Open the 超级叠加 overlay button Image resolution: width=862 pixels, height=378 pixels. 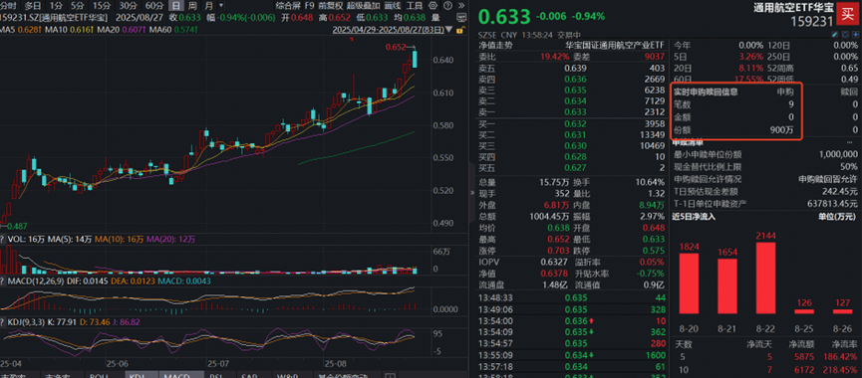364,6
